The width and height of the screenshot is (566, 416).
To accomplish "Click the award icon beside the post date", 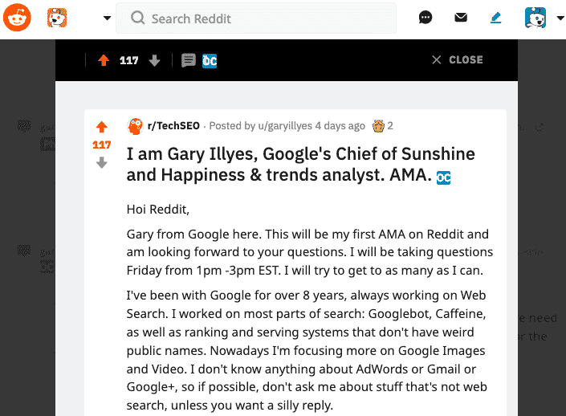I will [x=378, y=126].
